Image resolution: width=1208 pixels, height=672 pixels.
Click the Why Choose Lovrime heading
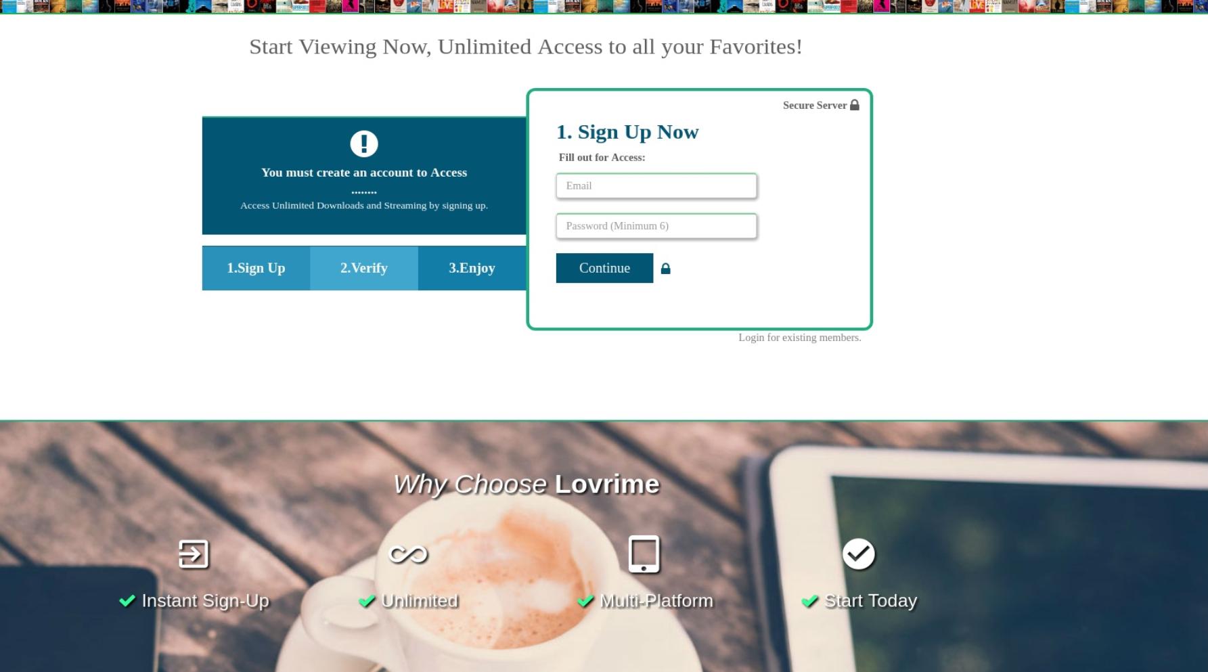coord(527,485)
